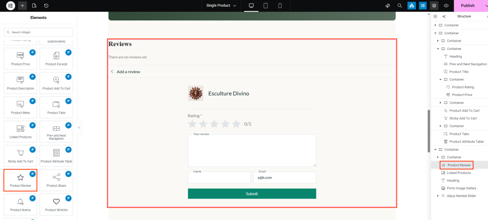This screenshot has height=220, width=488.
Task: Switch to mobile preview mode
Action: 280,6
